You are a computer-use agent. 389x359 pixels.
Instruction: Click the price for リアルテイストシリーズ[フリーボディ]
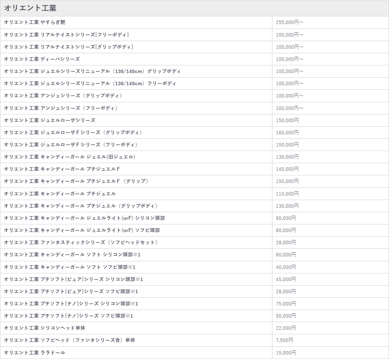[x=289, y=35]
